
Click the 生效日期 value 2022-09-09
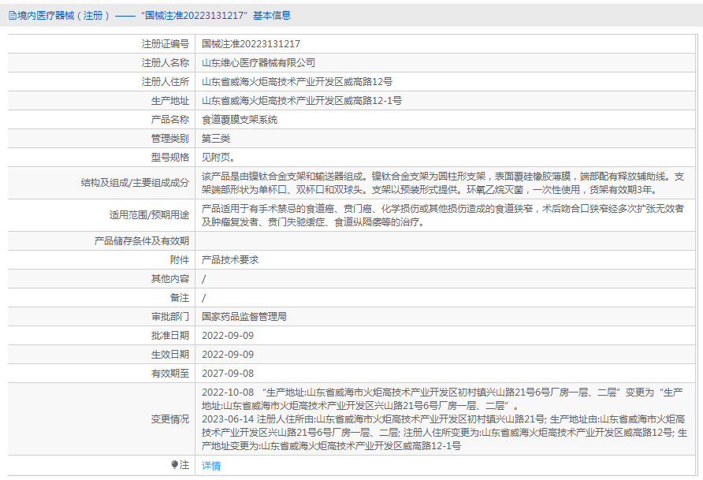click(x=228, y=355)
